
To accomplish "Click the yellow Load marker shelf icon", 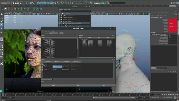I will tap(15, 9).
